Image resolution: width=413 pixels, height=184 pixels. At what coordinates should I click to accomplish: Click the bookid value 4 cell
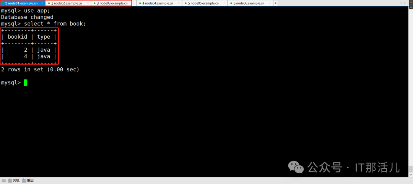26,56
